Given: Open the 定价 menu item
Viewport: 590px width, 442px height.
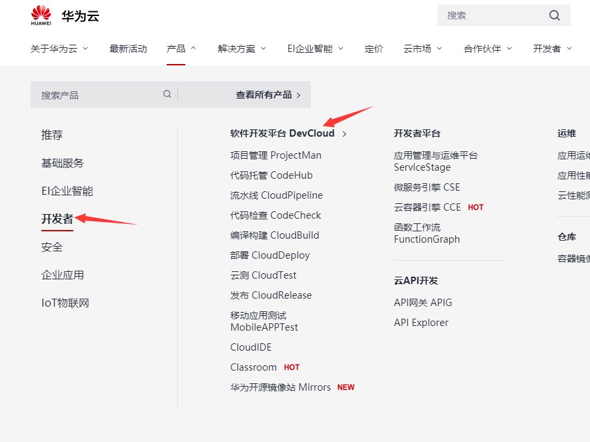Looking at the screenshot, I should pos(373,49).
